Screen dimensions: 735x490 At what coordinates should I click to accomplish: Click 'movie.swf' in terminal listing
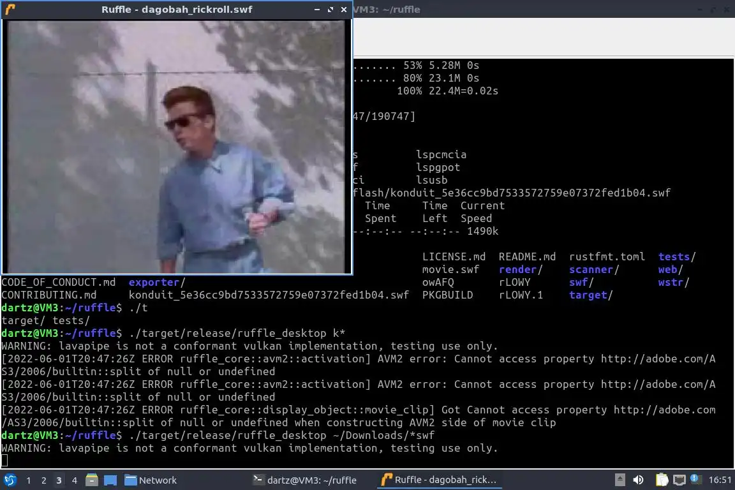(x=450, y=270)
